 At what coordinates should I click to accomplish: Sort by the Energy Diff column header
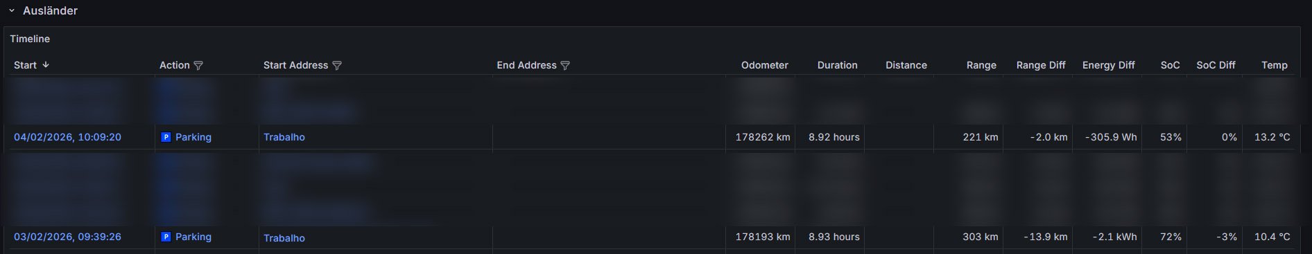pyautogui.click(x=1108, y=65)
